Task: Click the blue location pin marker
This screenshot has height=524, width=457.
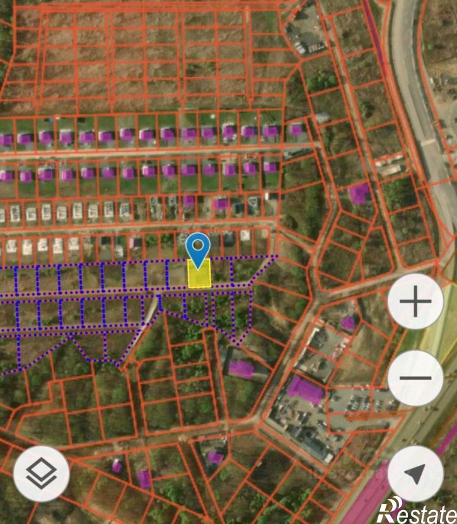Action: 199,248
